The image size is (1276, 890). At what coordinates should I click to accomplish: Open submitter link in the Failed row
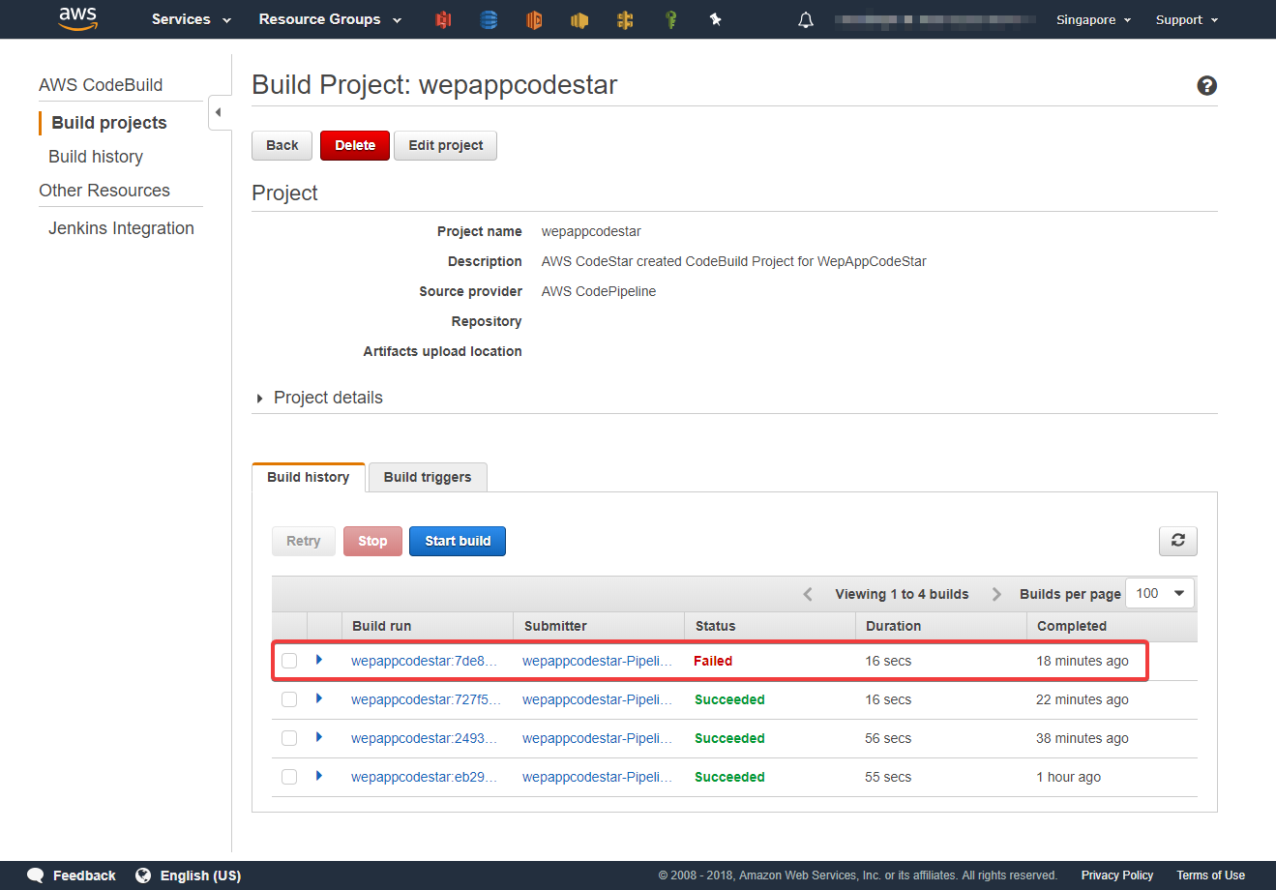tap(597, 661)
